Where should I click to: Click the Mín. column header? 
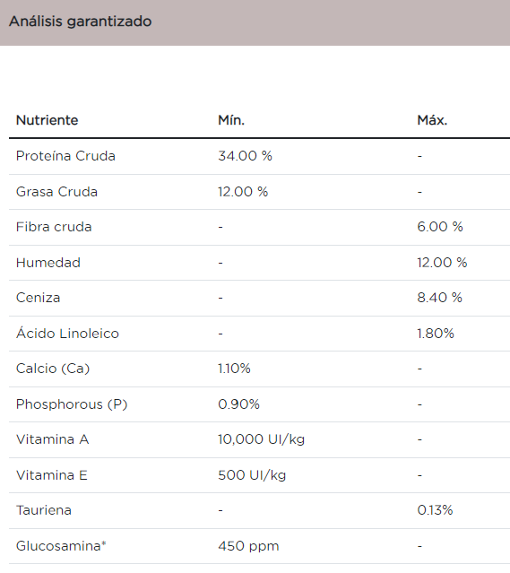(231, 120)
